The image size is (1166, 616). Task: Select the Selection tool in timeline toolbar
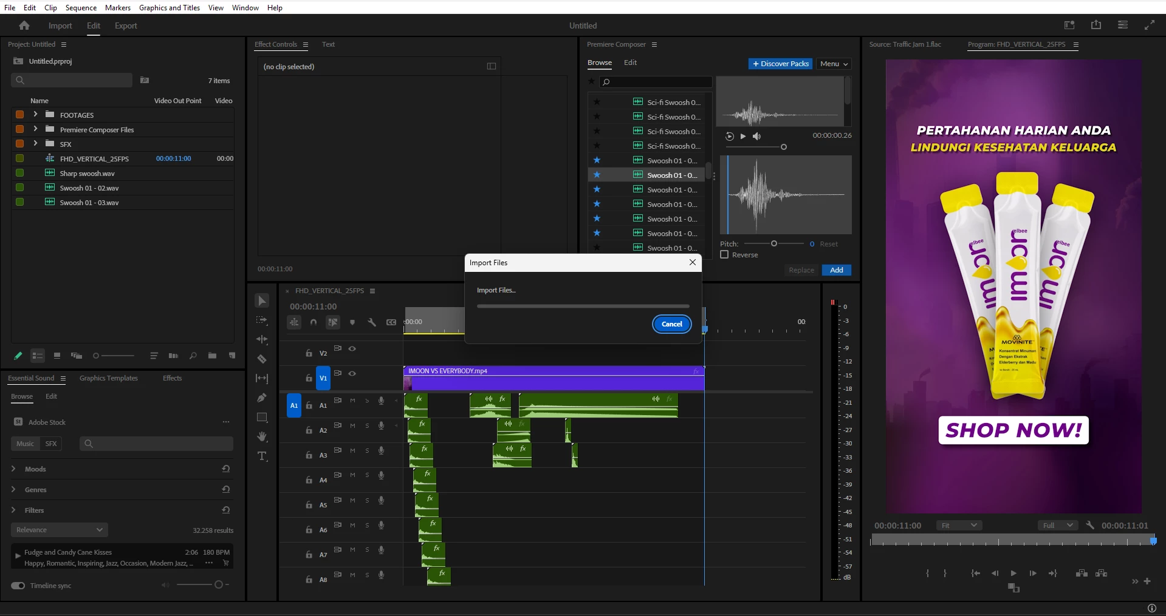pos(262,301)
